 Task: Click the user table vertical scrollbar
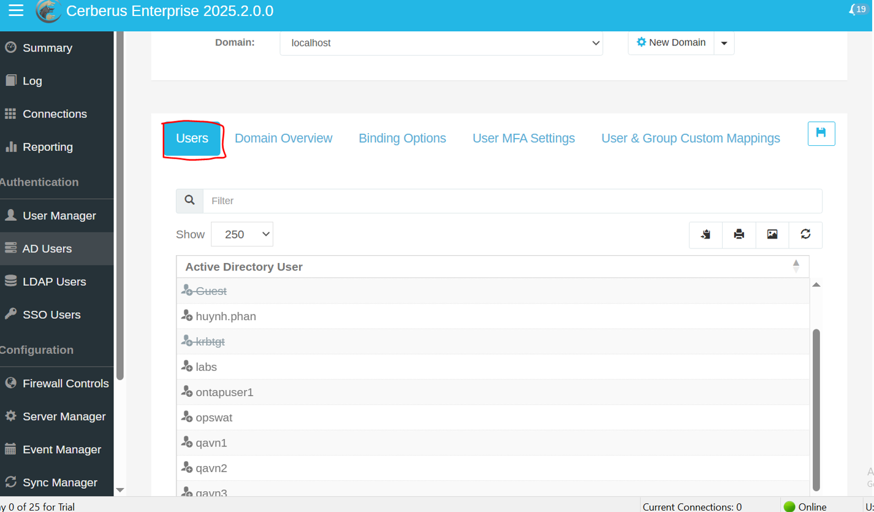pos(816,410)
